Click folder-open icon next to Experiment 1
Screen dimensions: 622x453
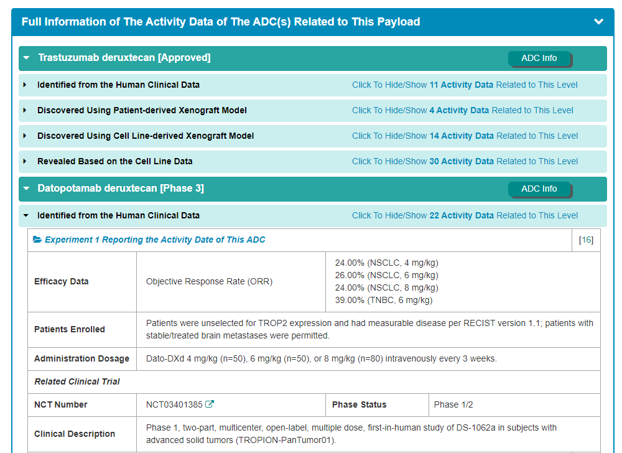(37, 240)
